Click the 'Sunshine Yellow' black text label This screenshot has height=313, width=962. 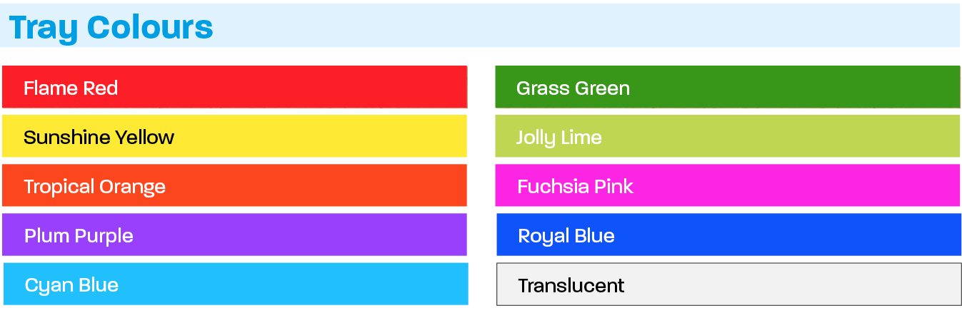99,137
